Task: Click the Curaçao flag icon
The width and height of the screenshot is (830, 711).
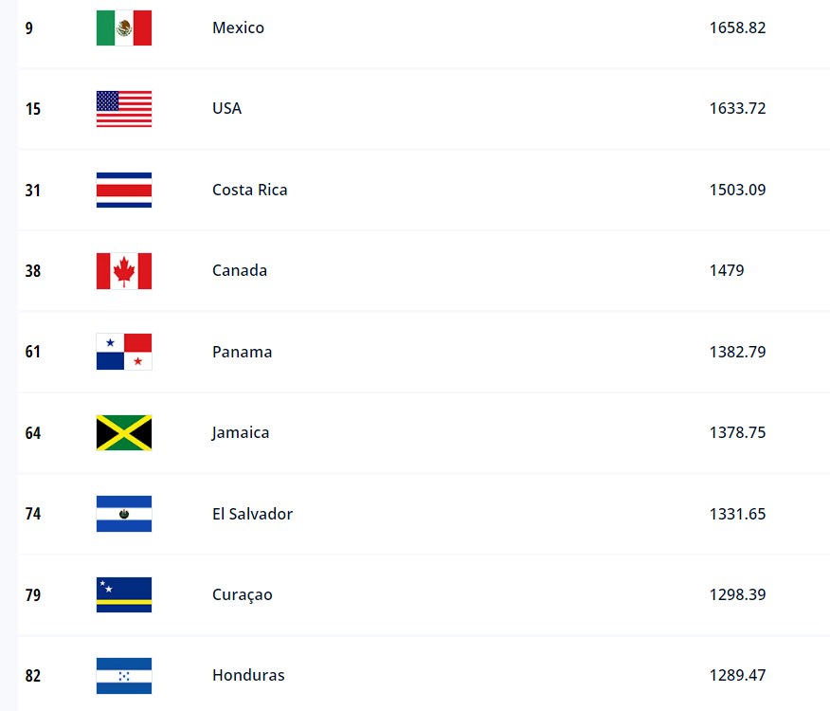Action: pyautogui.click(x=124, y=594)
